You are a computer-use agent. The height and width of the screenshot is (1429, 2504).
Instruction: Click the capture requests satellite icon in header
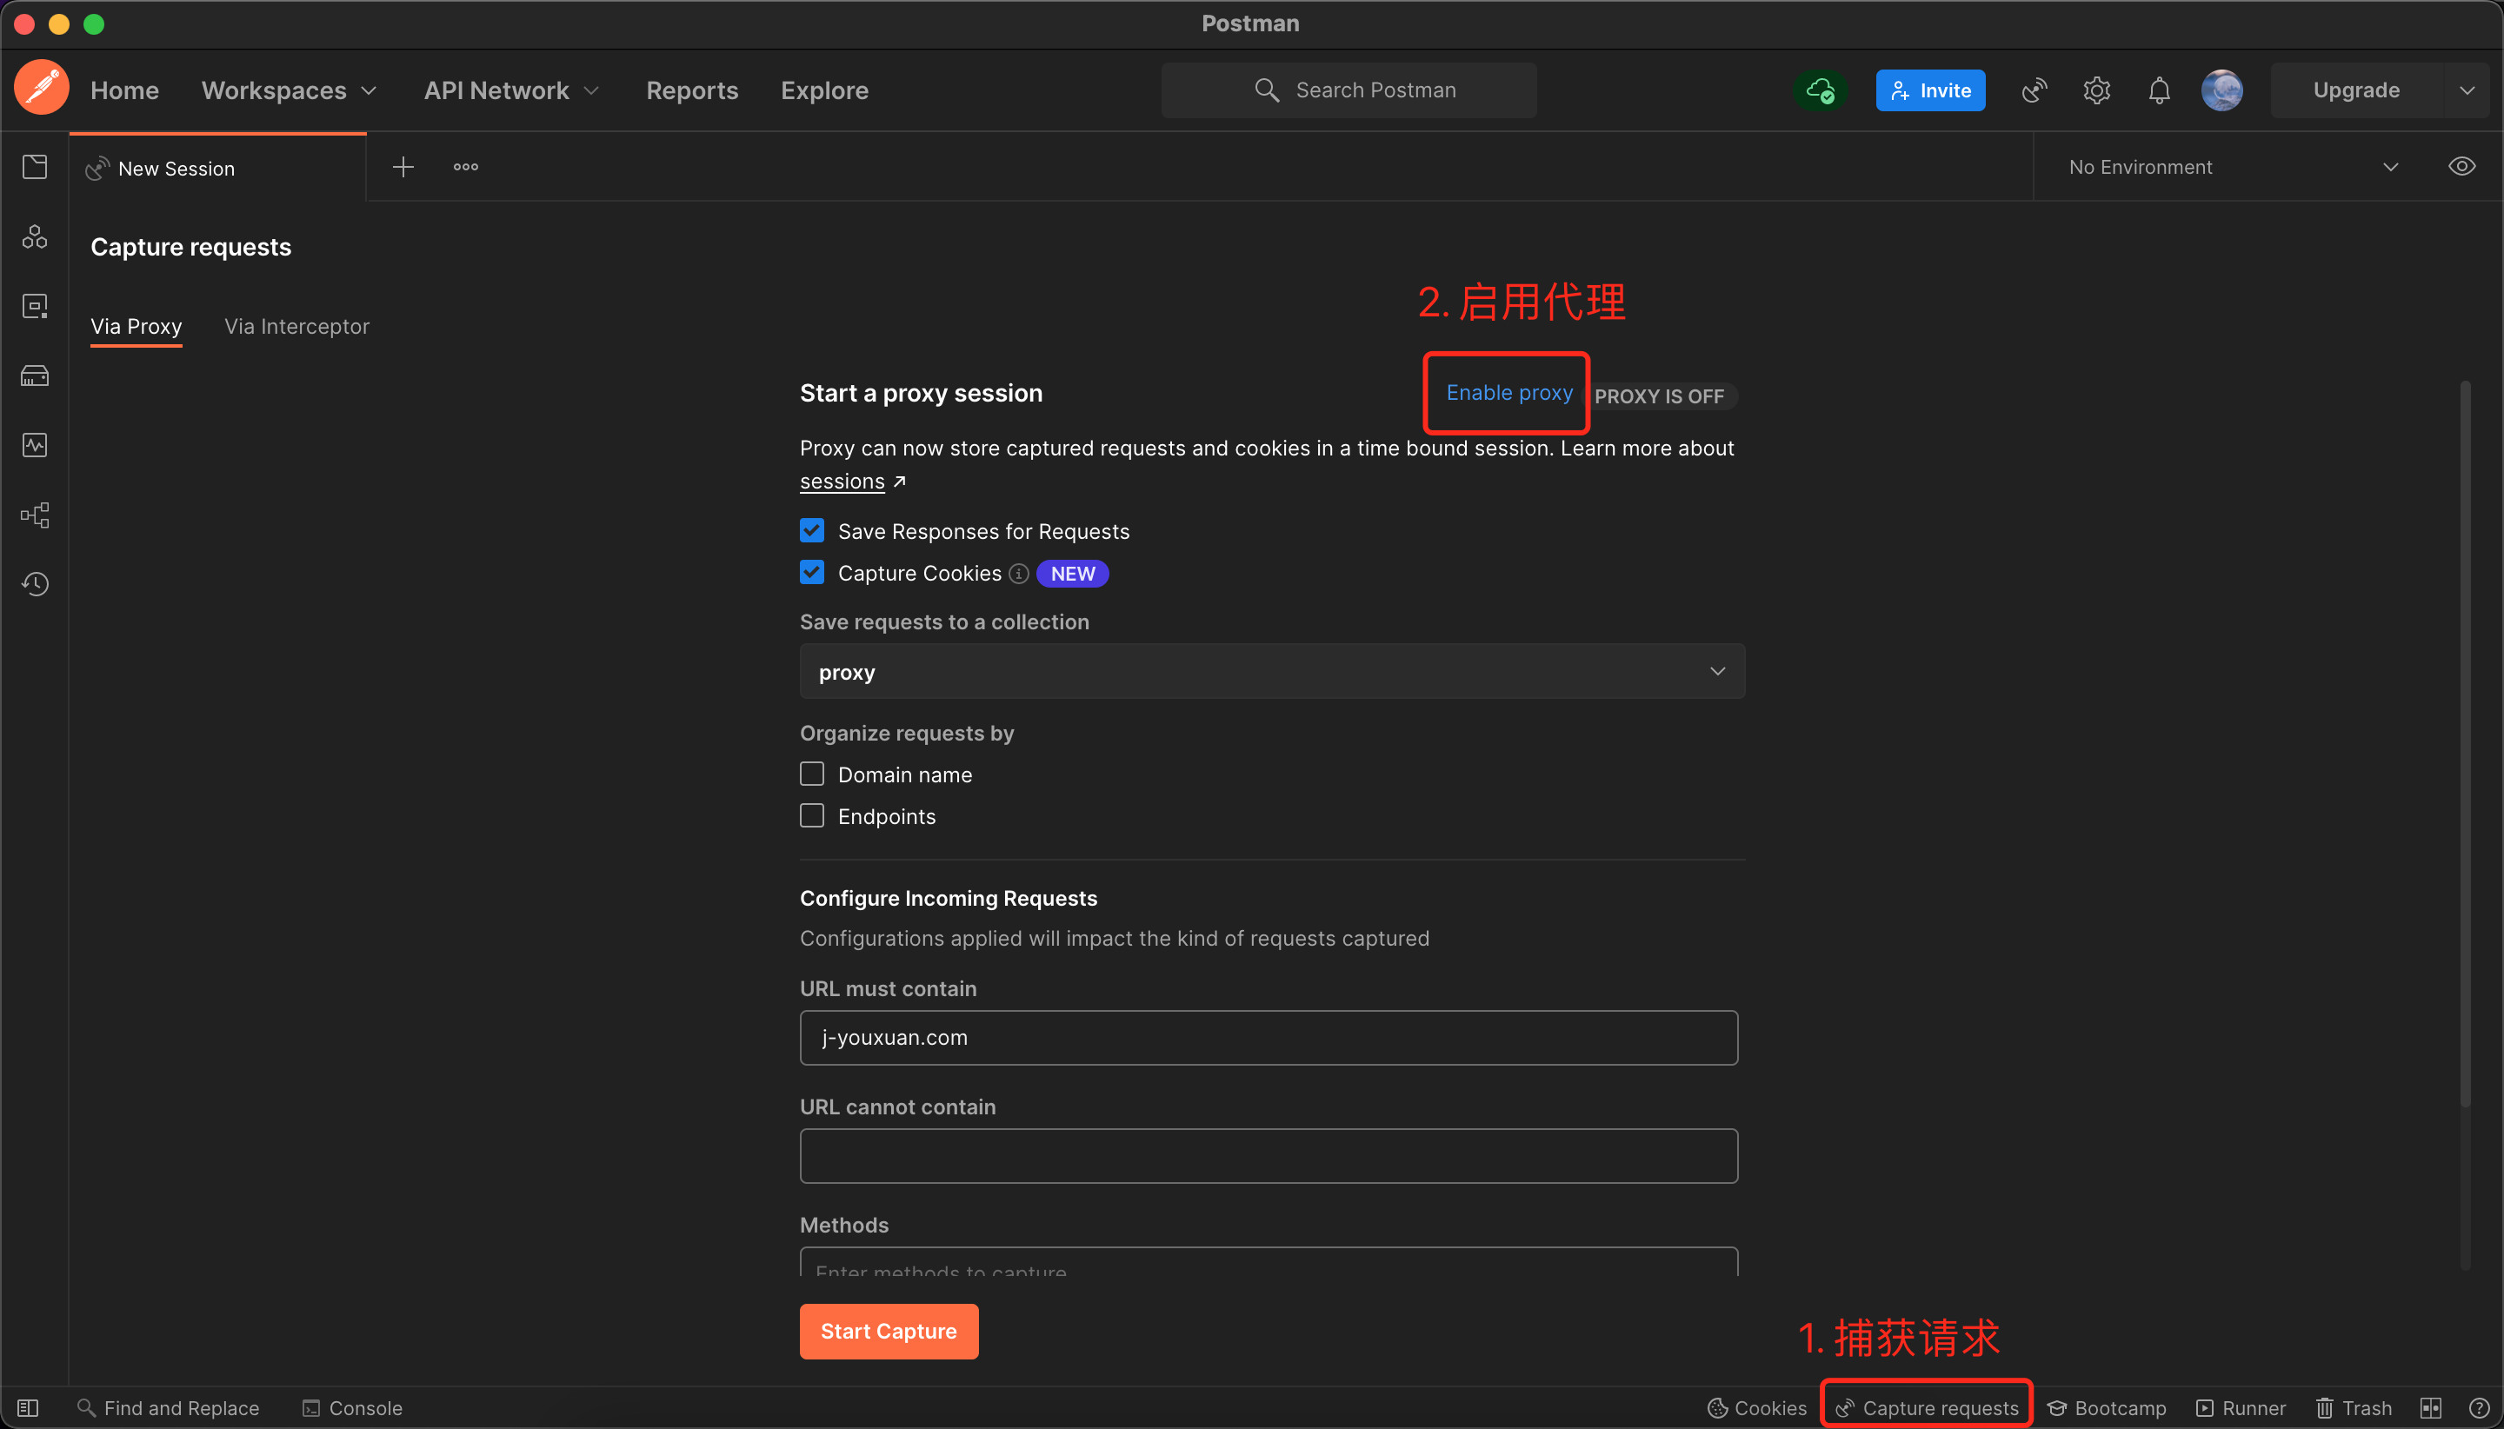point(2034,90)
